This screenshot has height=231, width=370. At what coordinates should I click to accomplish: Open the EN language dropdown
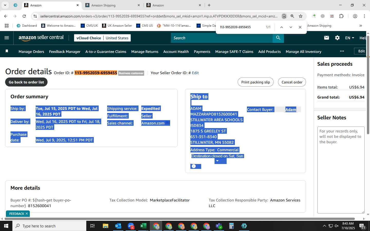(349, 38)
